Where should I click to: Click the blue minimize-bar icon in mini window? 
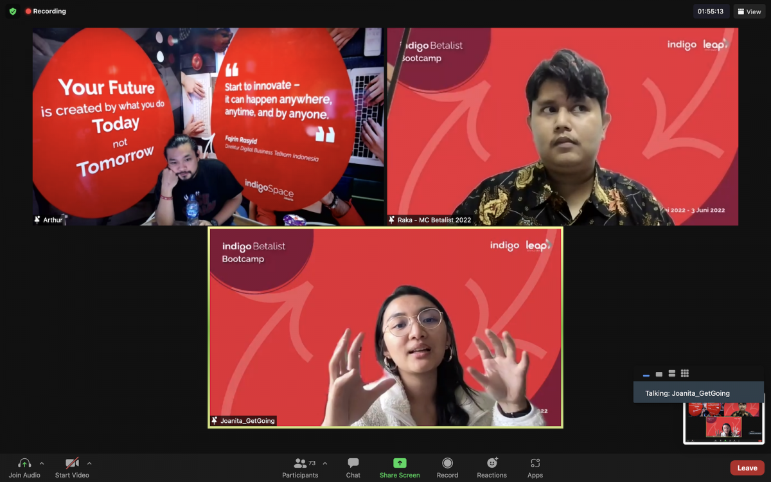[646, 374]
